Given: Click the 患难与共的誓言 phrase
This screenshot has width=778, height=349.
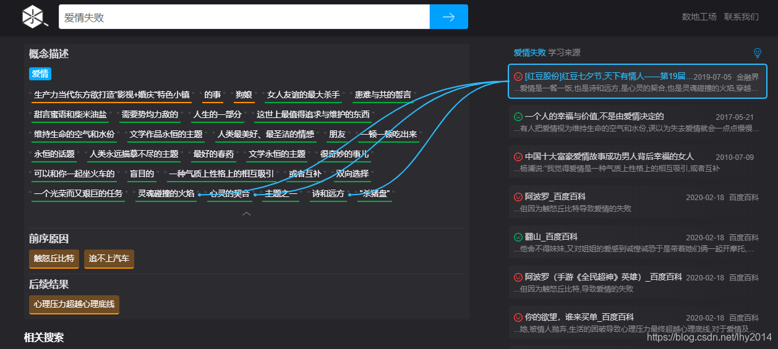Looking at the screenshot, I should coord(382,95).
